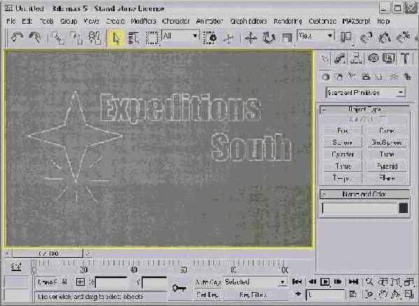Screen dimensions: 419x306
Task: Open the Modifiers menu
Action: pyautogui.click(x=143, y=21)
